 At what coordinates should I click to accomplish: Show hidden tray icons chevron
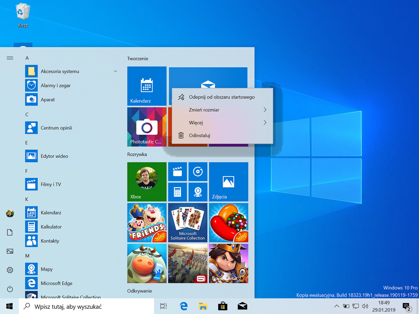pyautogui.click(x=337, y=306)
